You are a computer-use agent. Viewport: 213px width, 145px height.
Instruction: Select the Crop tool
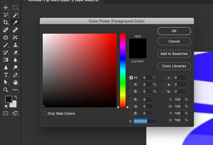[5, 22]
